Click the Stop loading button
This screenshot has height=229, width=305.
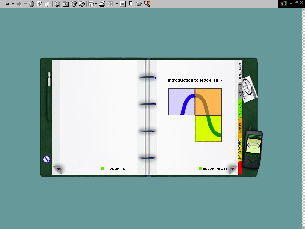(x=32, y=4)
